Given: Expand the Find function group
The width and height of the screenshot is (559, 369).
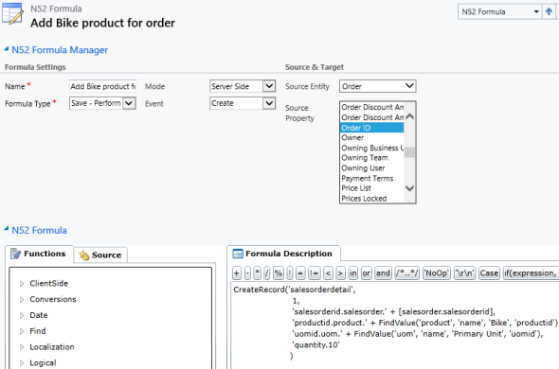Looking at the screenshot, I should [x=22, y=331].
